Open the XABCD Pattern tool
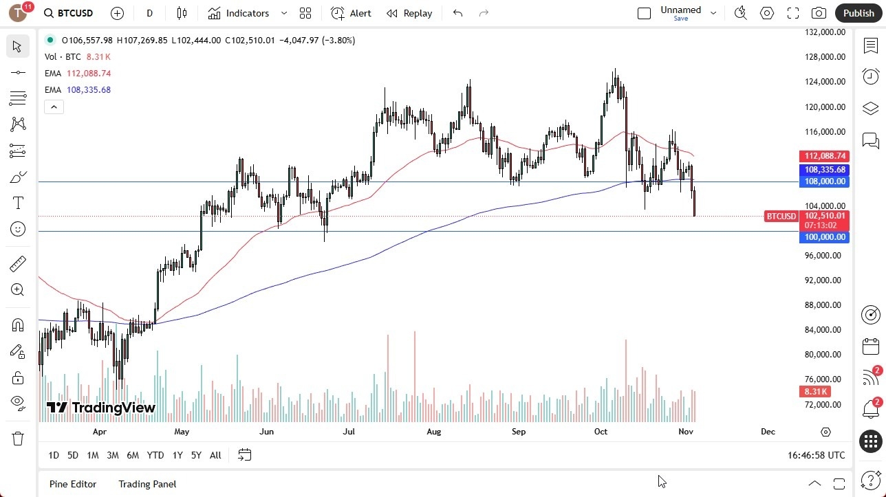This screenshot has height=497, width=886. pos(17,124)
